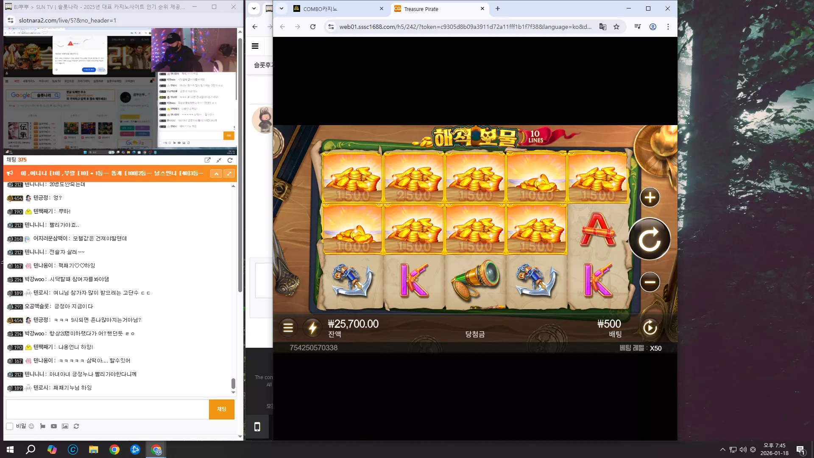Expand the tab search dropdown in the middle window

pos(254,8)
